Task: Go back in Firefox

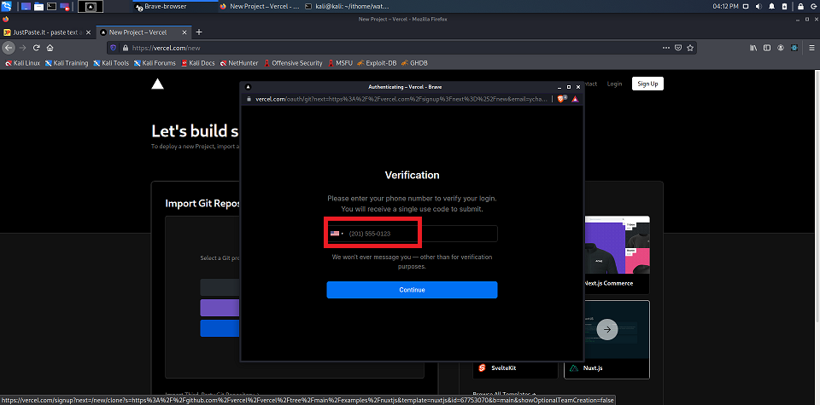Action: pos(9,48)
